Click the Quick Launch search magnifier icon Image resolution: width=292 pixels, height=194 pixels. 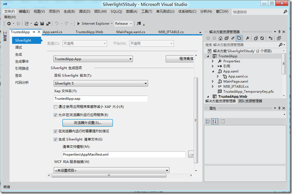click(285, 12)
